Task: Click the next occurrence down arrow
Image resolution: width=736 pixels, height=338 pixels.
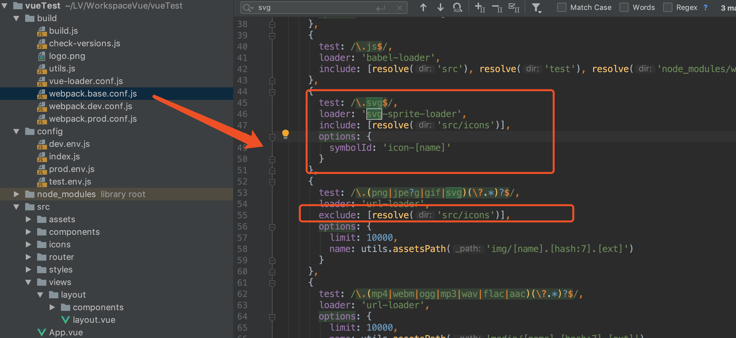Action: [440, 7]
